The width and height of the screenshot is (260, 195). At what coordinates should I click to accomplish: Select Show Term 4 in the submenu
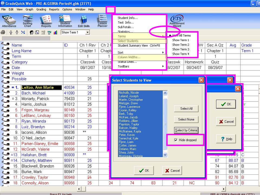(181, 54)
